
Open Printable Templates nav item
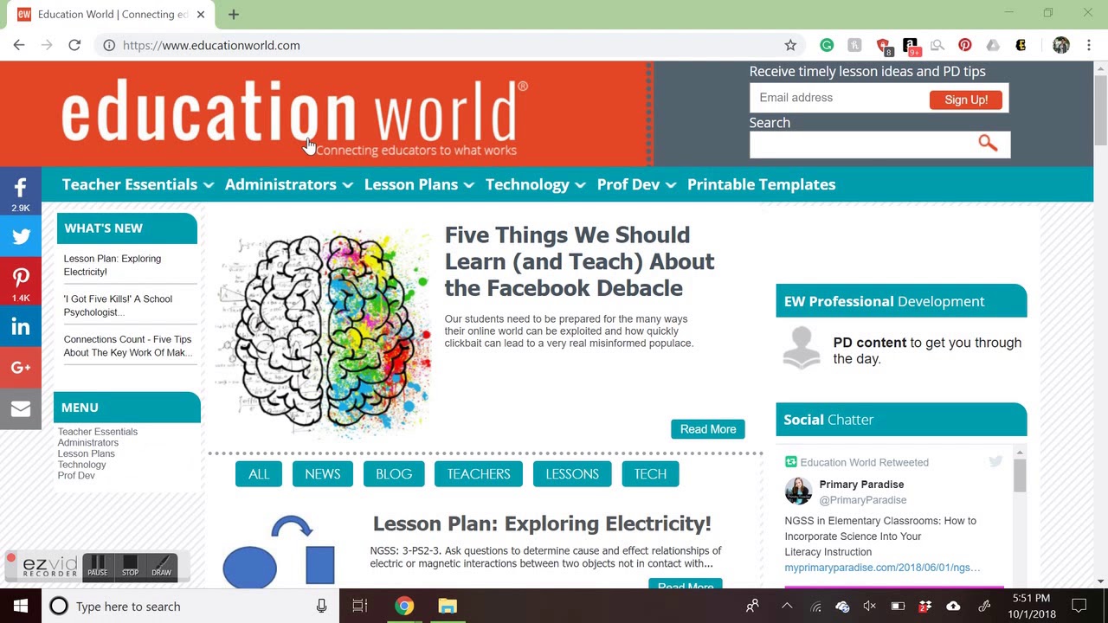tap(761, 184)
